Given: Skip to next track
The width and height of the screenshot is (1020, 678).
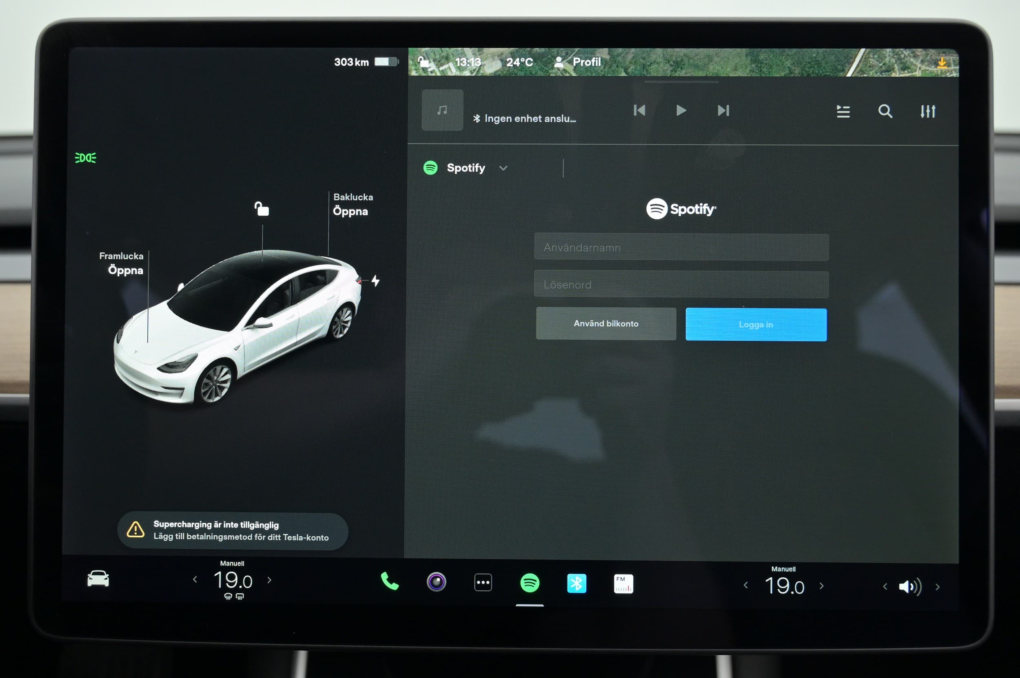Looking at the screenshot, I should tap(723, 110).
